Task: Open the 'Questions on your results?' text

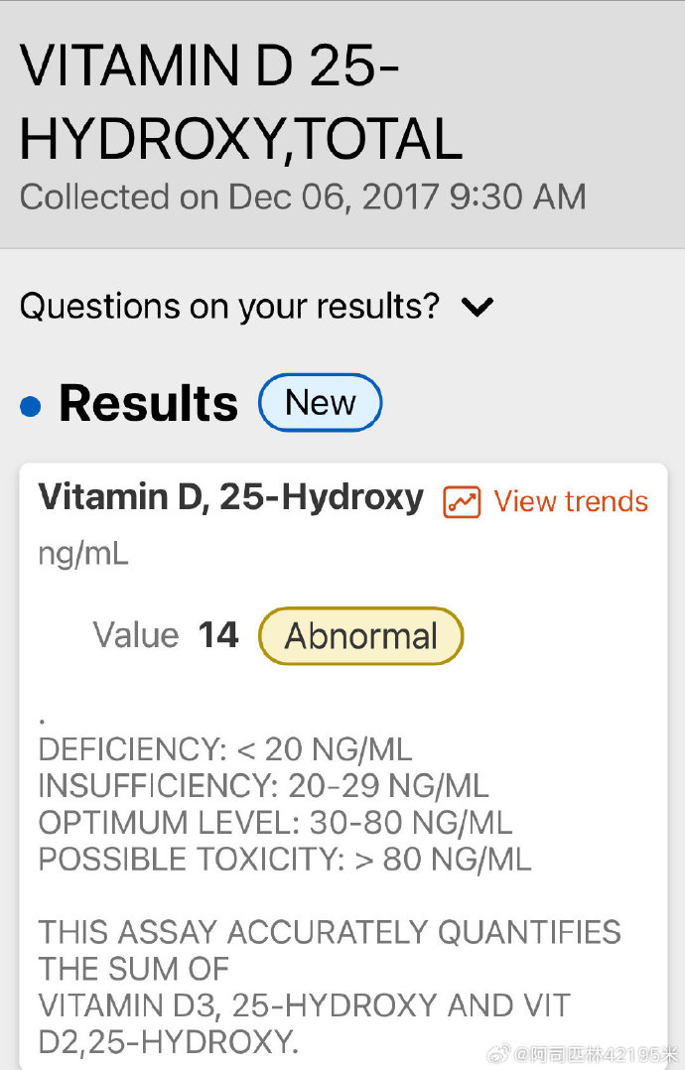Action: coord(229,306)
